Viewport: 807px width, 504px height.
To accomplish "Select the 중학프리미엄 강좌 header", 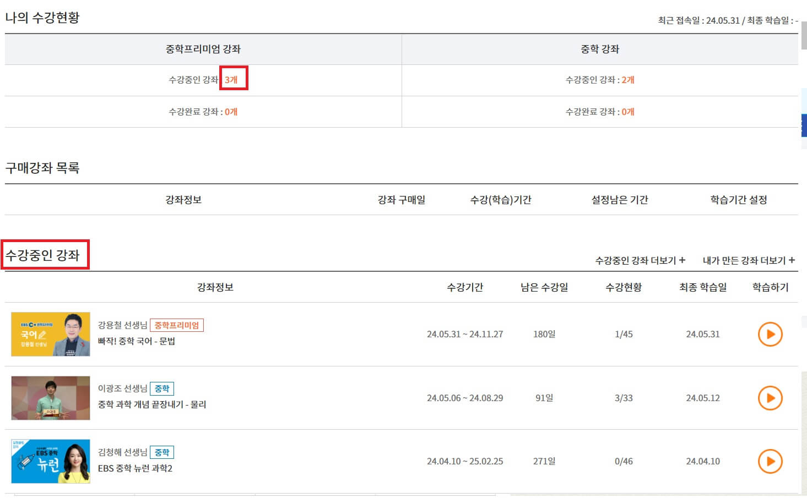I will [203, 48].
